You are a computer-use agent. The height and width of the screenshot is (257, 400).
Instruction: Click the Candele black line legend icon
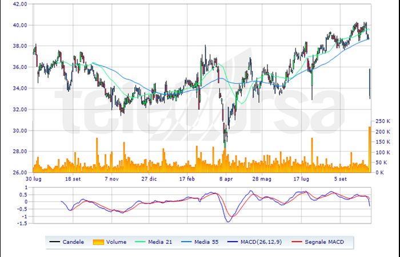56,242
